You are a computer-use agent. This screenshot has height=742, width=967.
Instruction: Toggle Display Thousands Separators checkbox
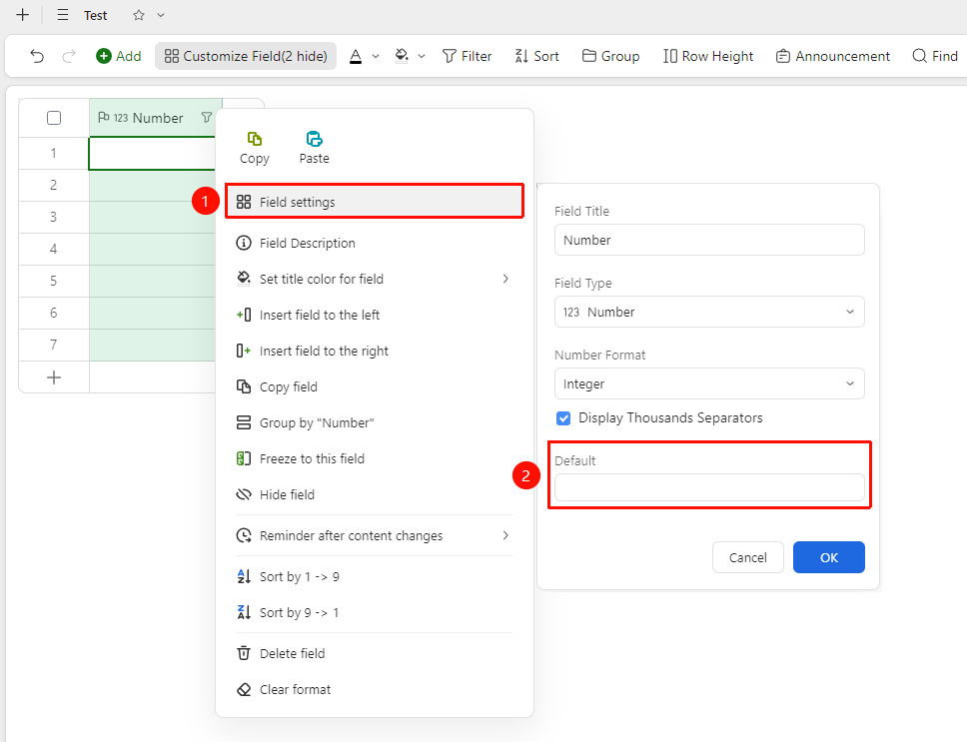563,418
